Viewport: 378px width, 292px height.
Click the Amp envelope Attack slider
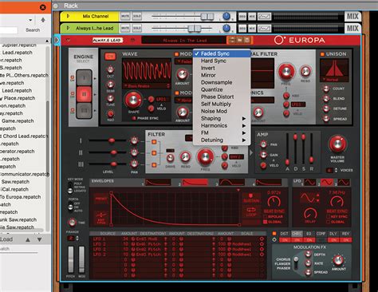pos(287,162)
